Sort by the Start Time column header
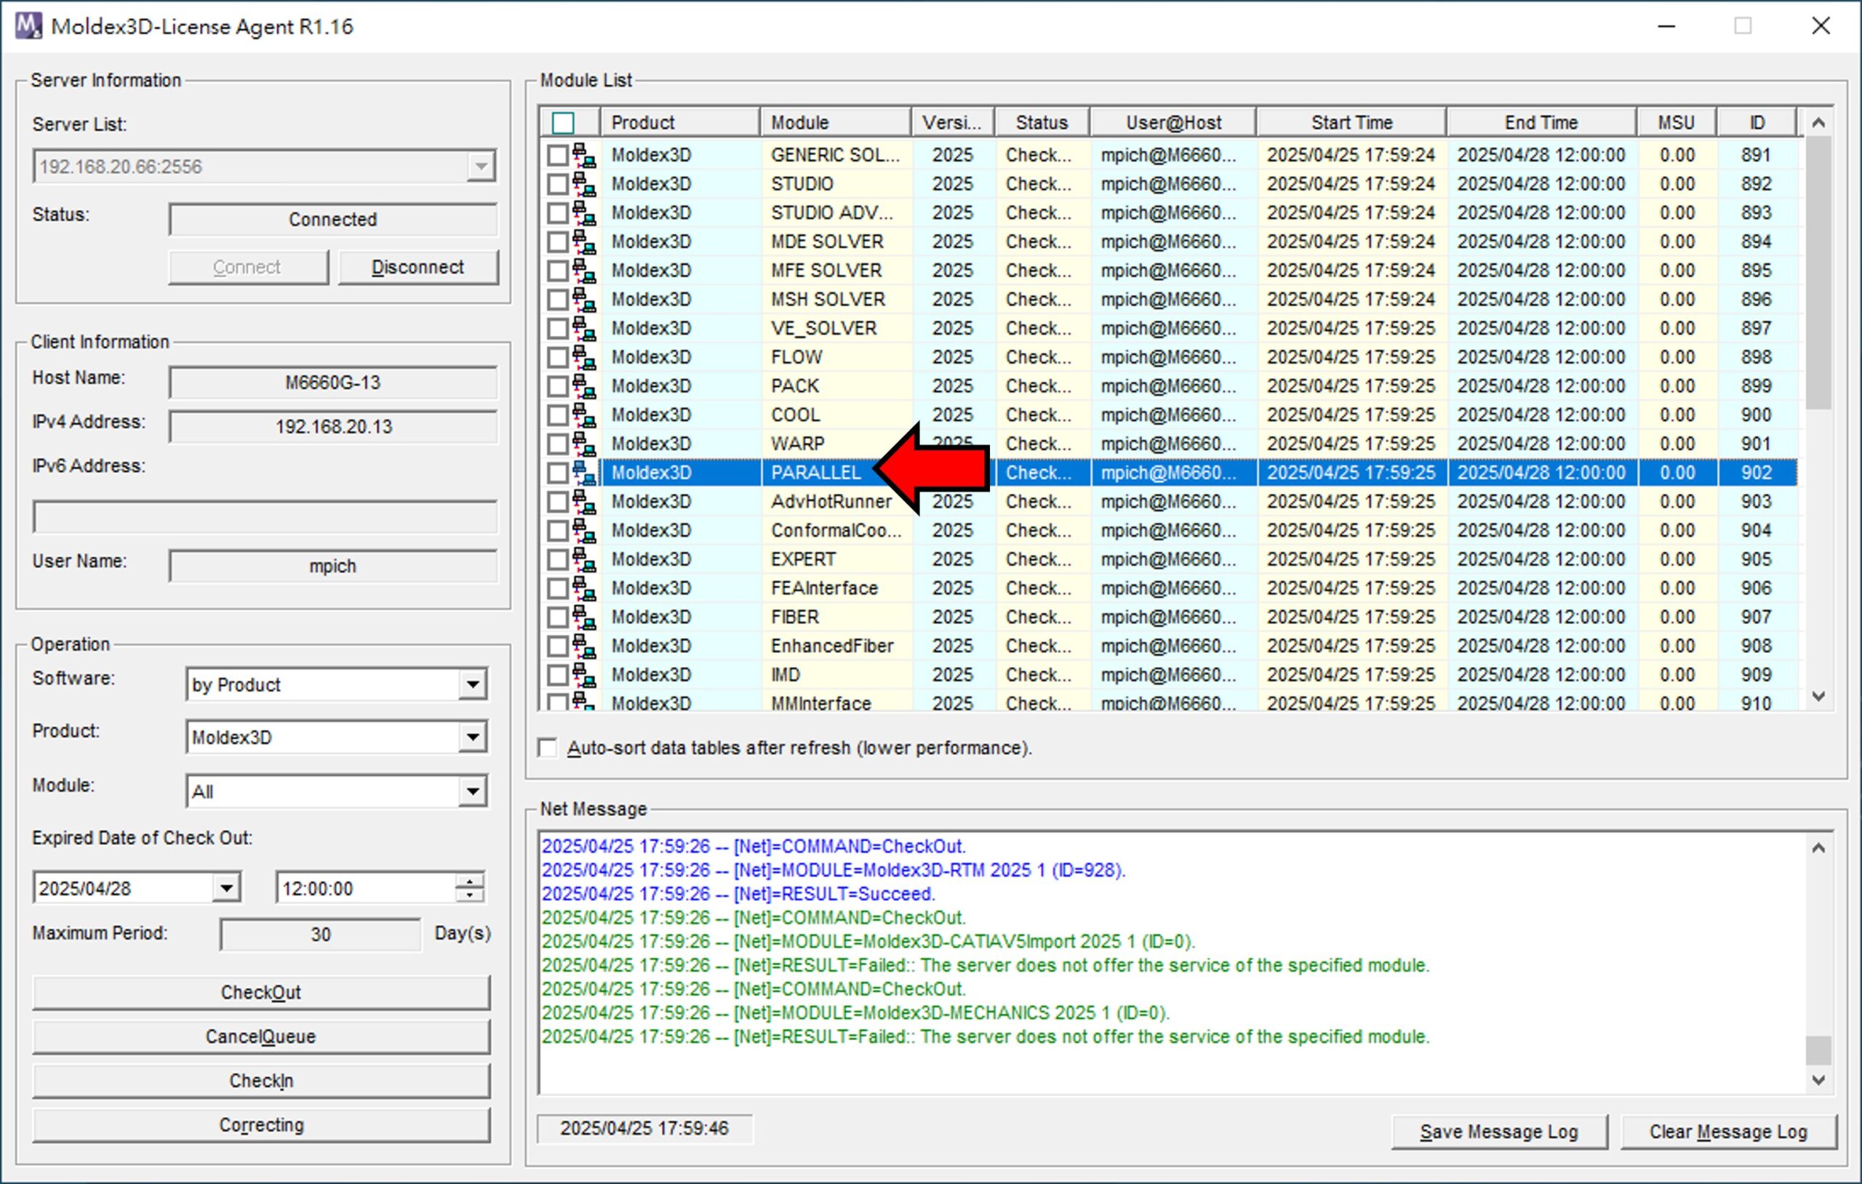Viewport: 1862px width, 1184px height. [1351, 123]
